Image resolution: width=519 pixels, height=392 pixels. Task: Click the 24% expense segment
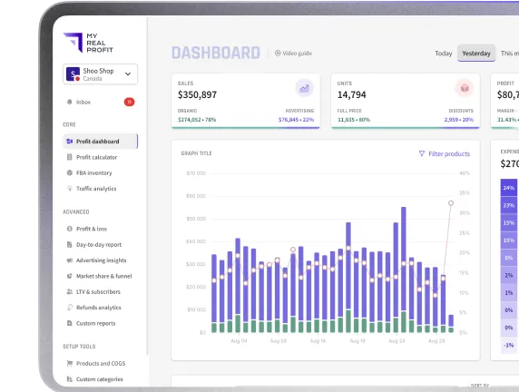tap(509, 188)
